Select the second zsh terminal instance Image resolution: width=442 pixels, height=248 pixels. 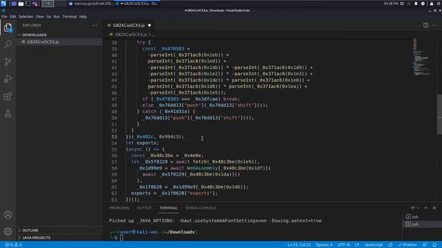(x=422, y=224)
